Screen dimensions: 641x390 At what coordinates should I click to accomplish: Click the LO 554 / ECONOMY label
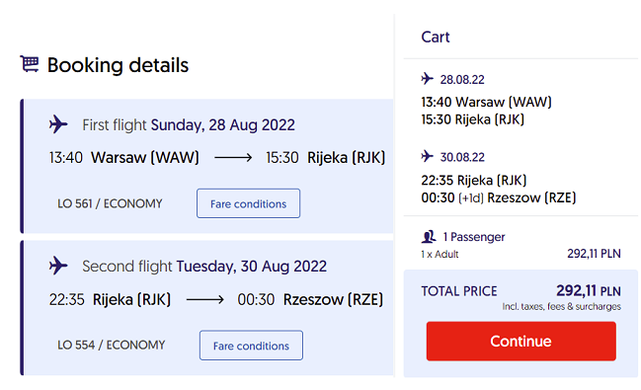tap(112, 345)
